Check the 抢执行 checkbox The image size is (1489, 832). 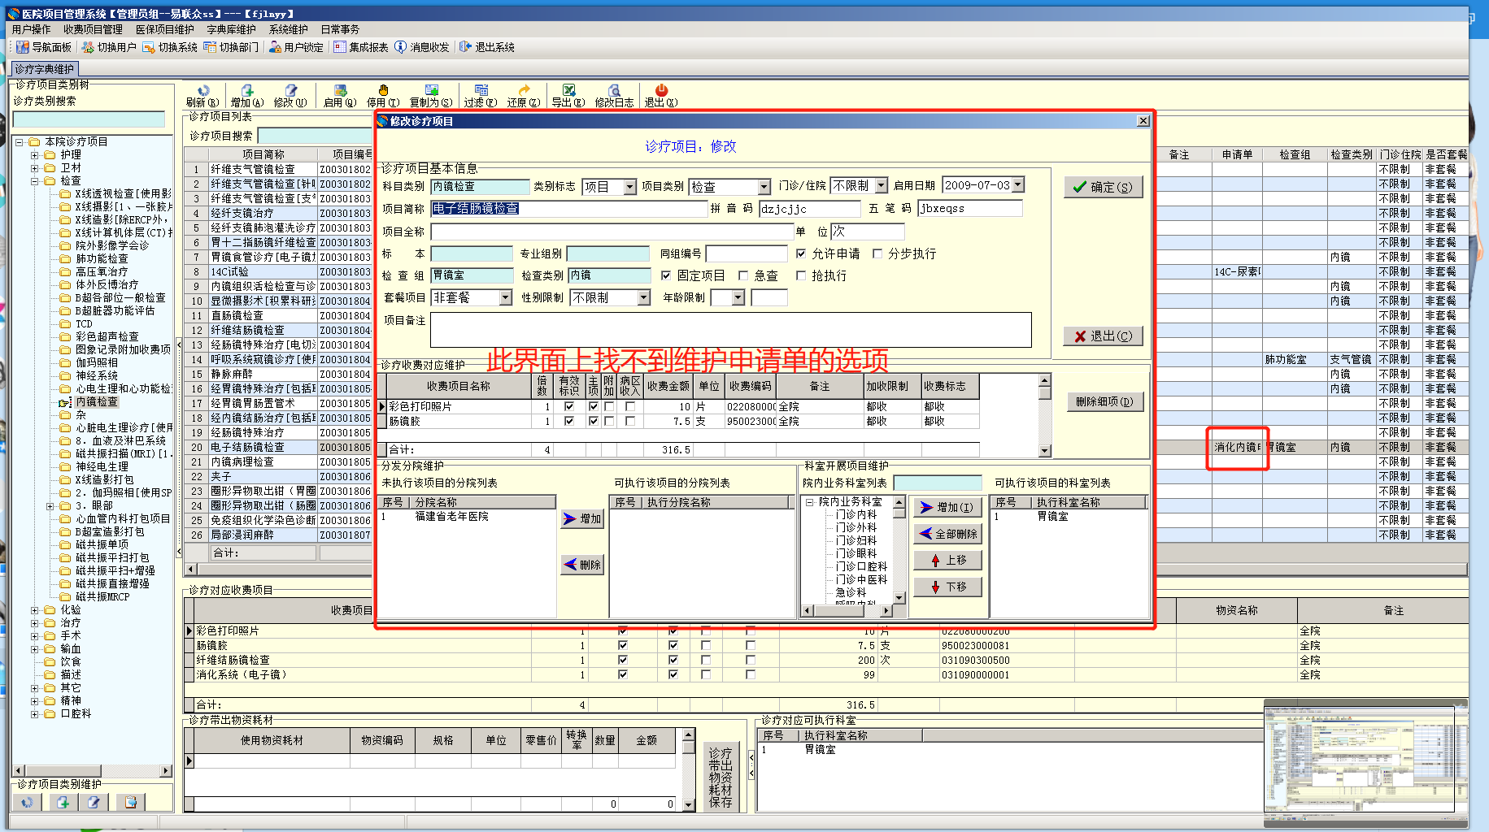coord(801,275)
